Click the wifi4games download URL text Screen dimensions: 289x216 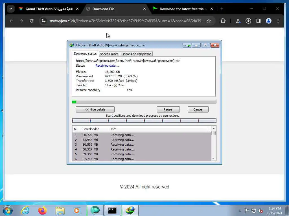128,61
